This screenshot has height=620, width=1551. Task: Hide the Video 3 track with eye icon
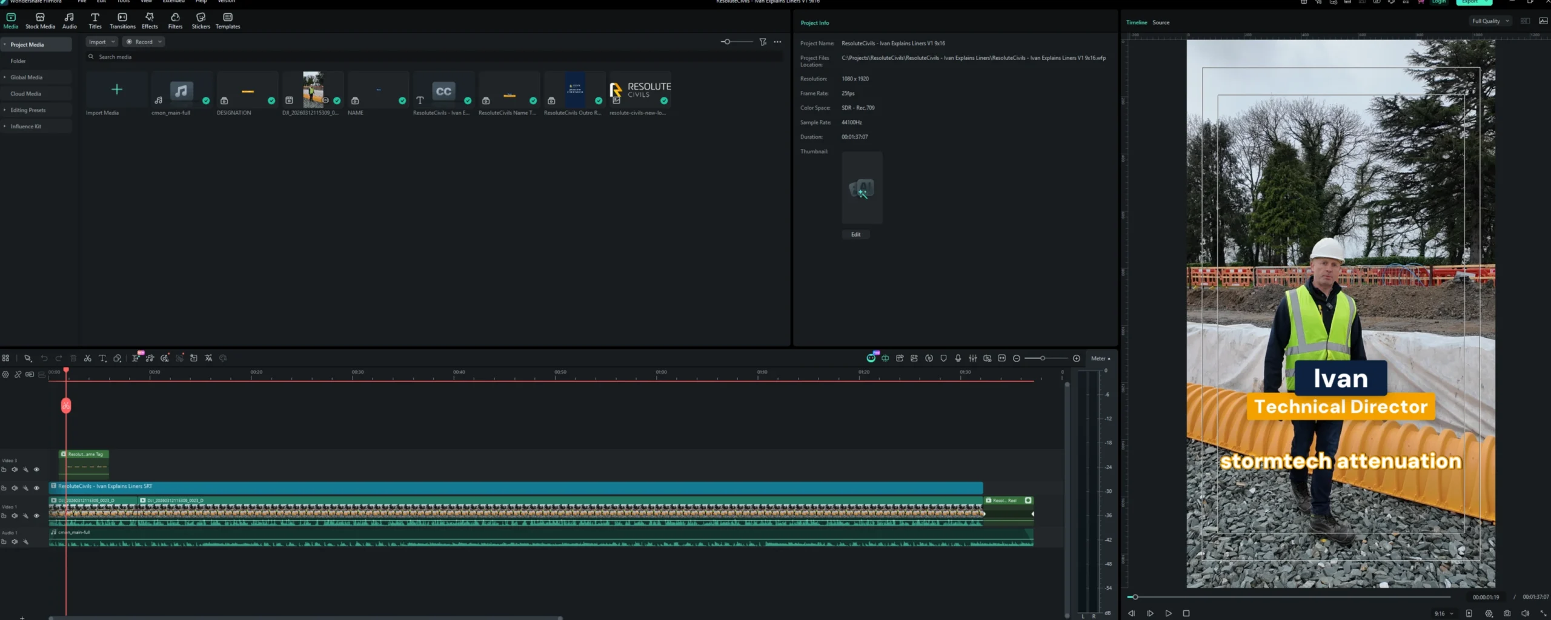pyautogui.click(x=36, y=470)
